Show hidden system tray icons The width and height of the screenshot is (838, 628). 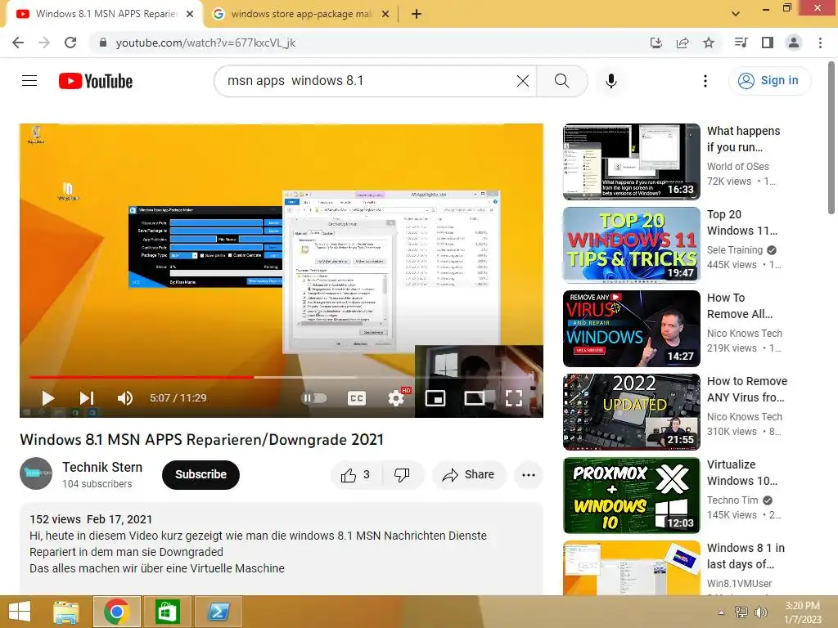721,612
